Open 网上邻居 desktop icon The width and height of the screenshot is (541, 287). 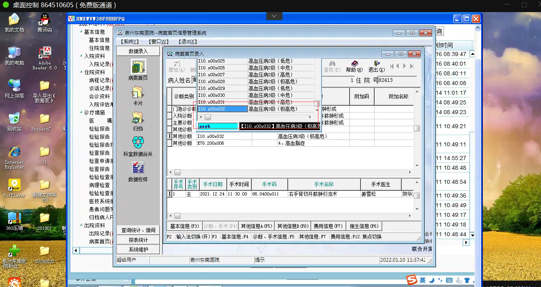pyautogui.click(x=14, y=85)
